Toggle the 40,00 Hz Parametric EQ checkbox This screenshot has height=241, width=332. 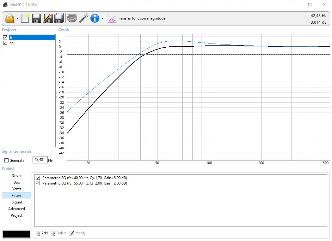click(38, 178)
